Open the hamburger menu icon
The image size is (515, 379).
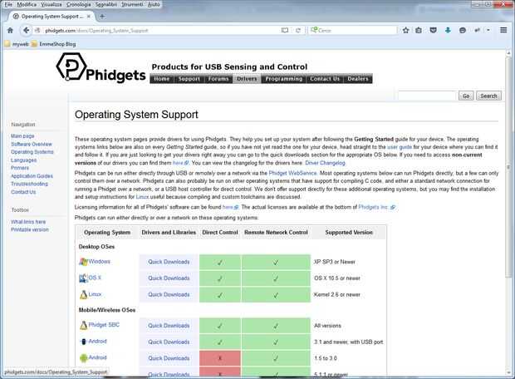[x=503, y=30]
